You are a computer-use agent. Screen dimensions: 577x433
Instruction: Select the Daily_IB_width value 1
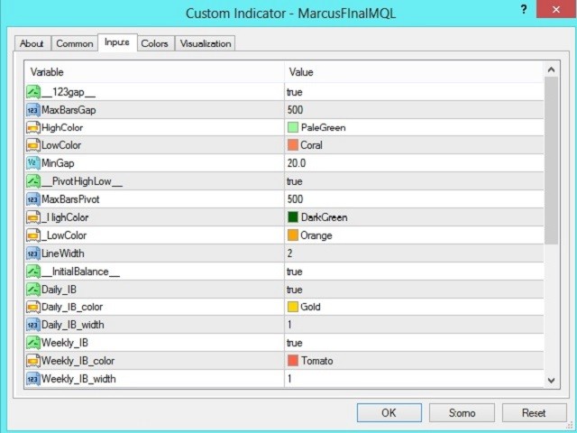pos(289,325)
